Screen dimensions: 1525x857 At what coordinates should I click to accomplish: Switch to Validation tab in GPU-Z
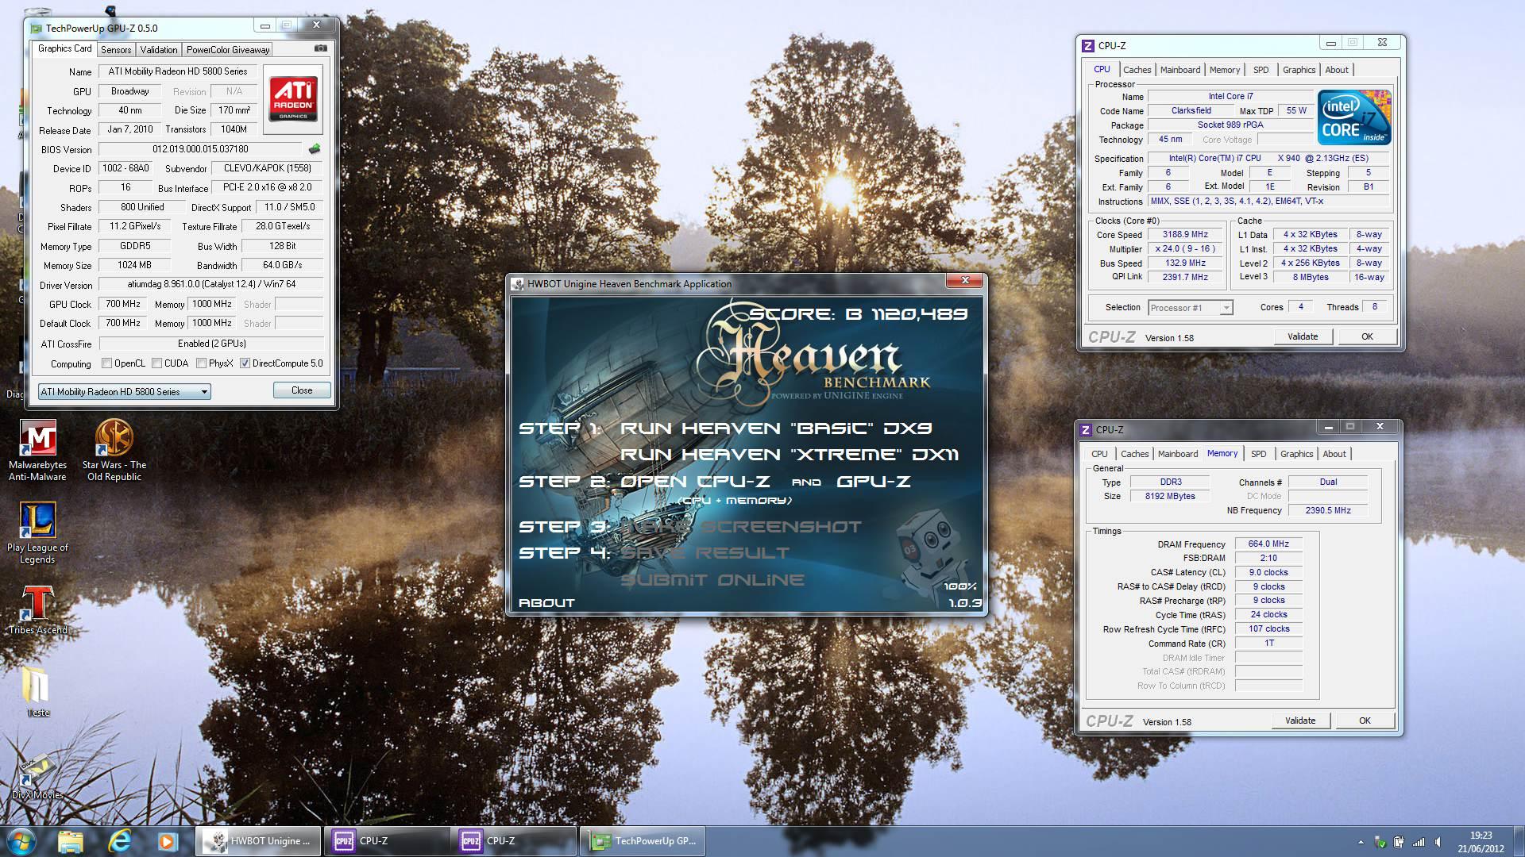coord(159,49)
